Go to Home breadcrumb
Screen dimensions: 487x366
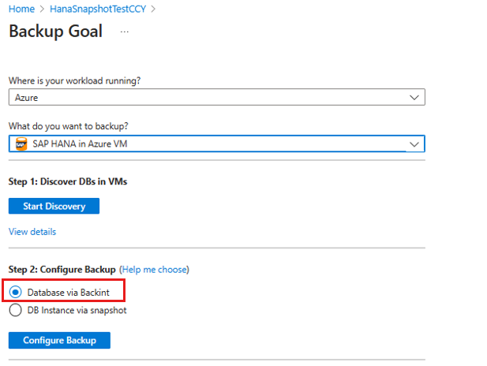21,9
